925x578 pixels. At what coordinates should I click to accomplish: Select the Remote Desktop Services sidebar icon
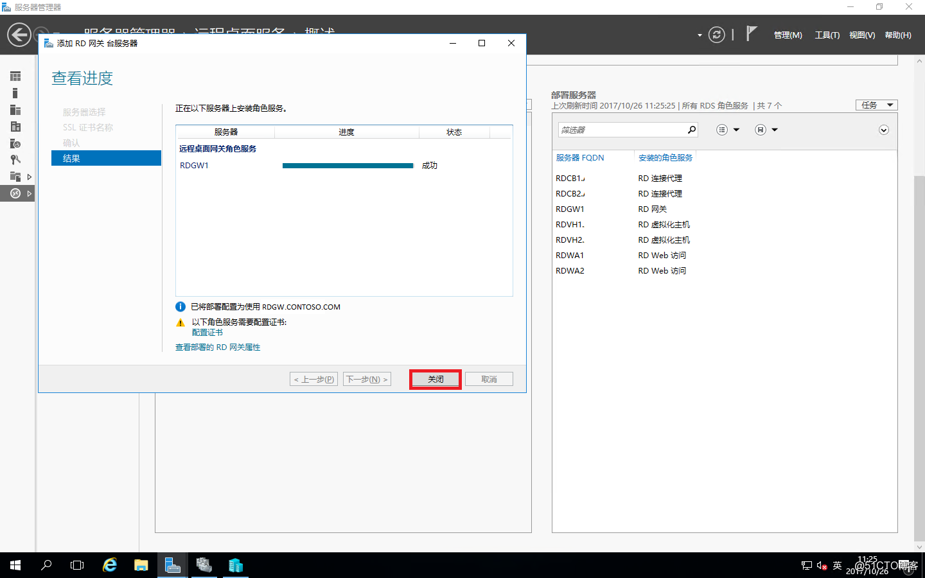pyautogui.click(x=15, y=193)
